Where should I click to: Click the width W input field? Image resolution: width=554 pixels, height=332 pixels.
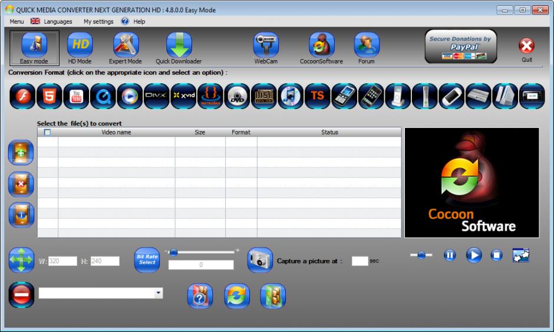coord(62,261)
